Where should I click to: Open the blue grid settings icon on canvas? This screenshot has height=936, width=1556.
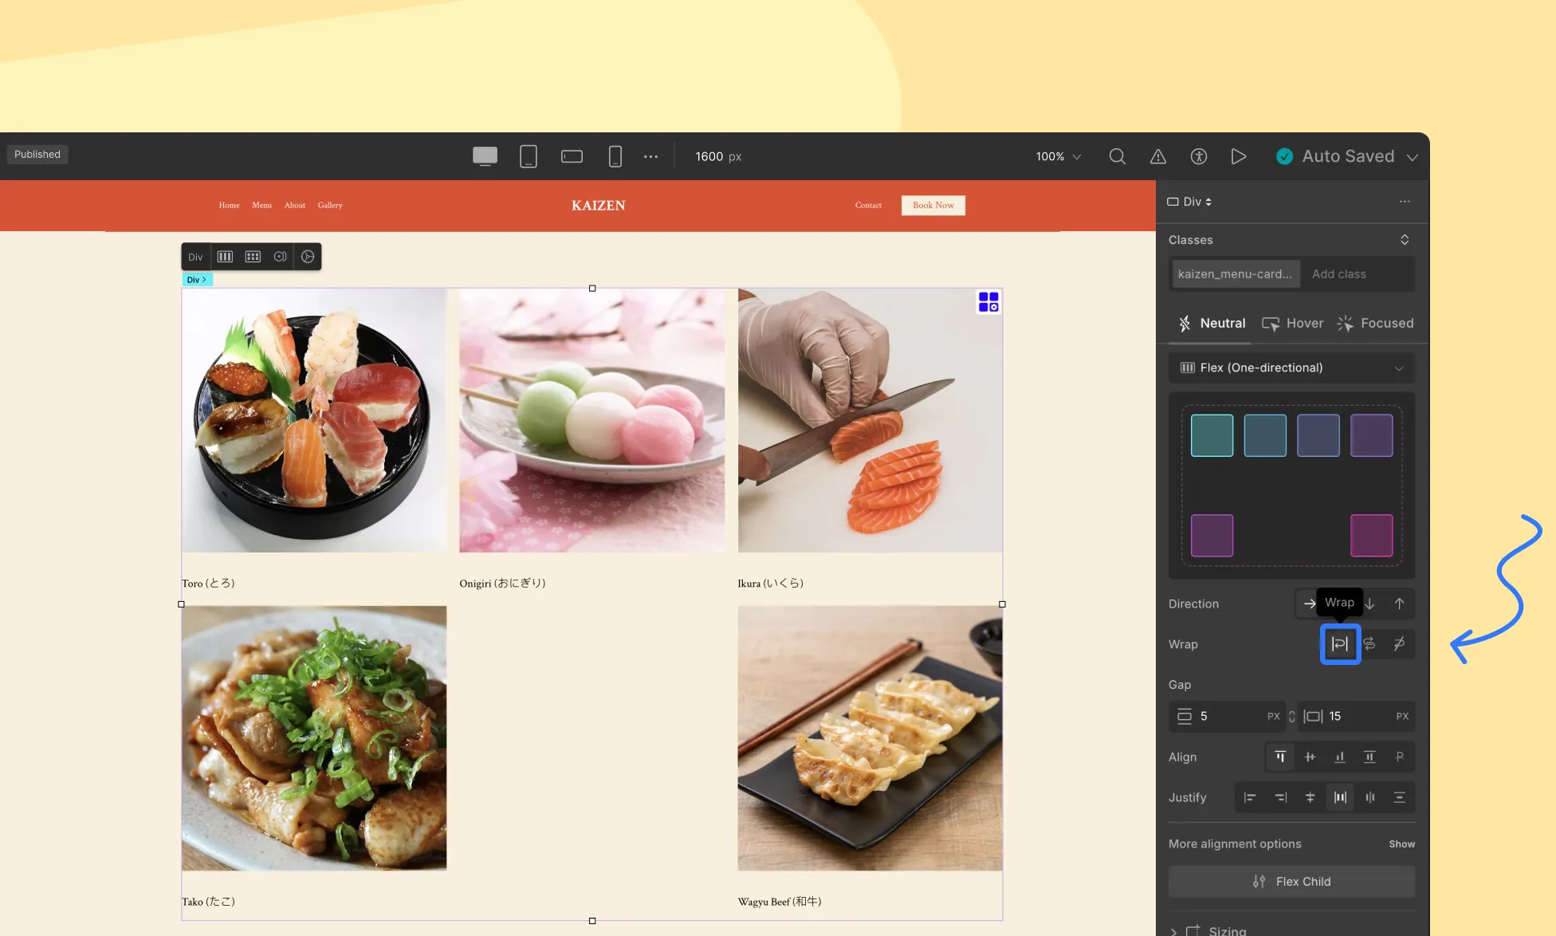[988, 302]
